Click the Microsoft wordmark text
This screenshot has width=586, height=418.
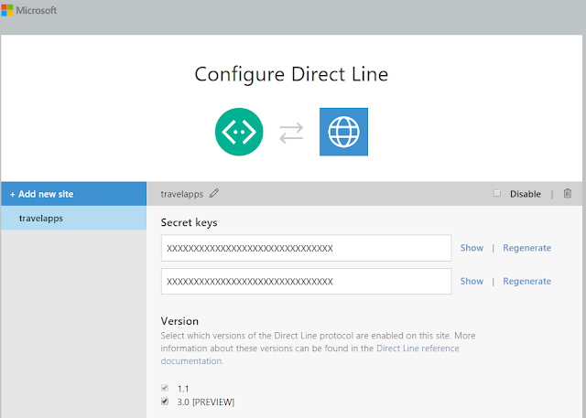[x=37, y=10]
